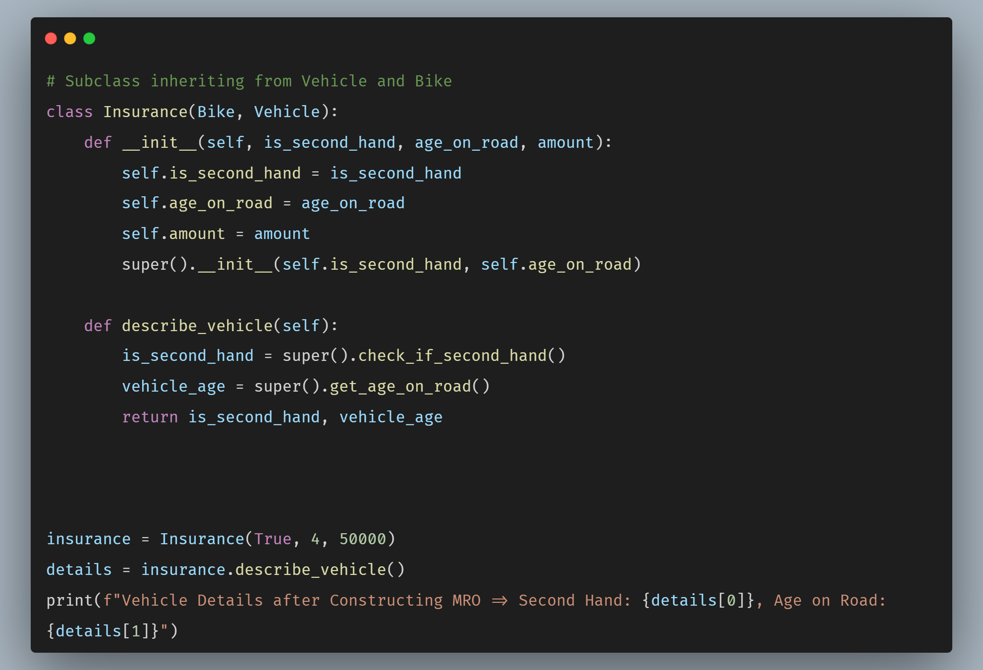Click 'check_if_second_hand()' method call

[461, 356]
